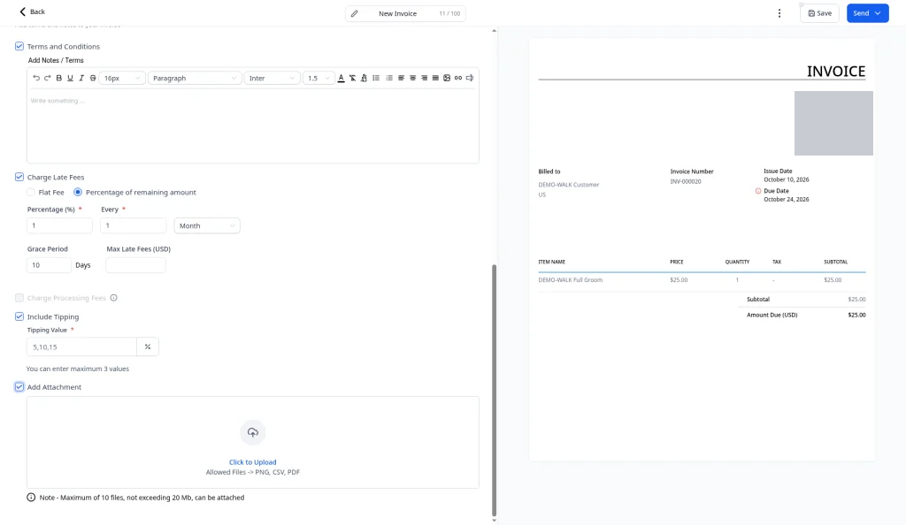Toggle strikethrough formatting in notes editor
Screen dimensions: 906x525
[92, 78]
